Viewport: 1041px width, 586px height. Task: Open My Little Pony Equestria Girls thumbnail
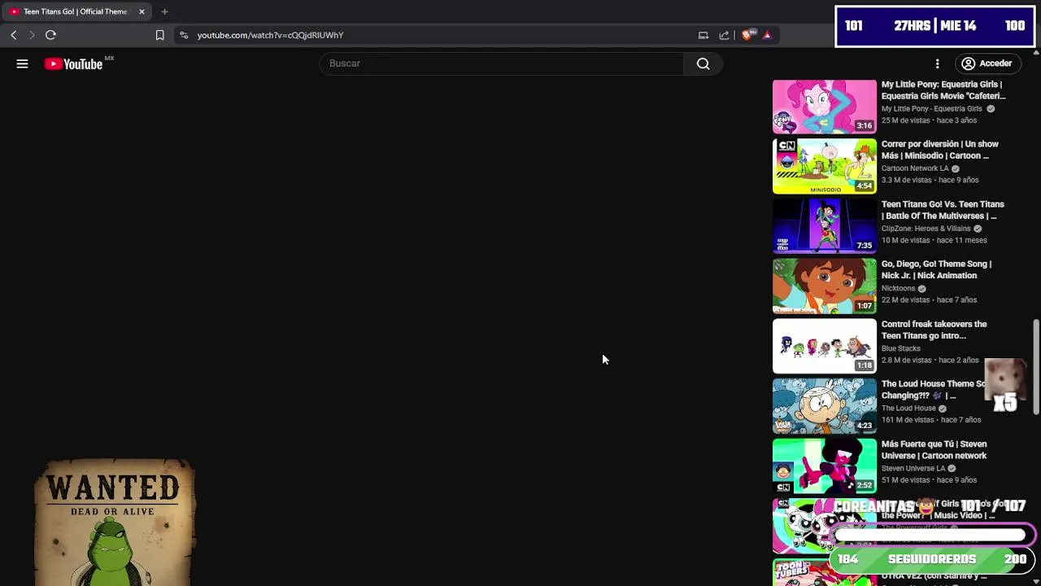pos(825,106)
